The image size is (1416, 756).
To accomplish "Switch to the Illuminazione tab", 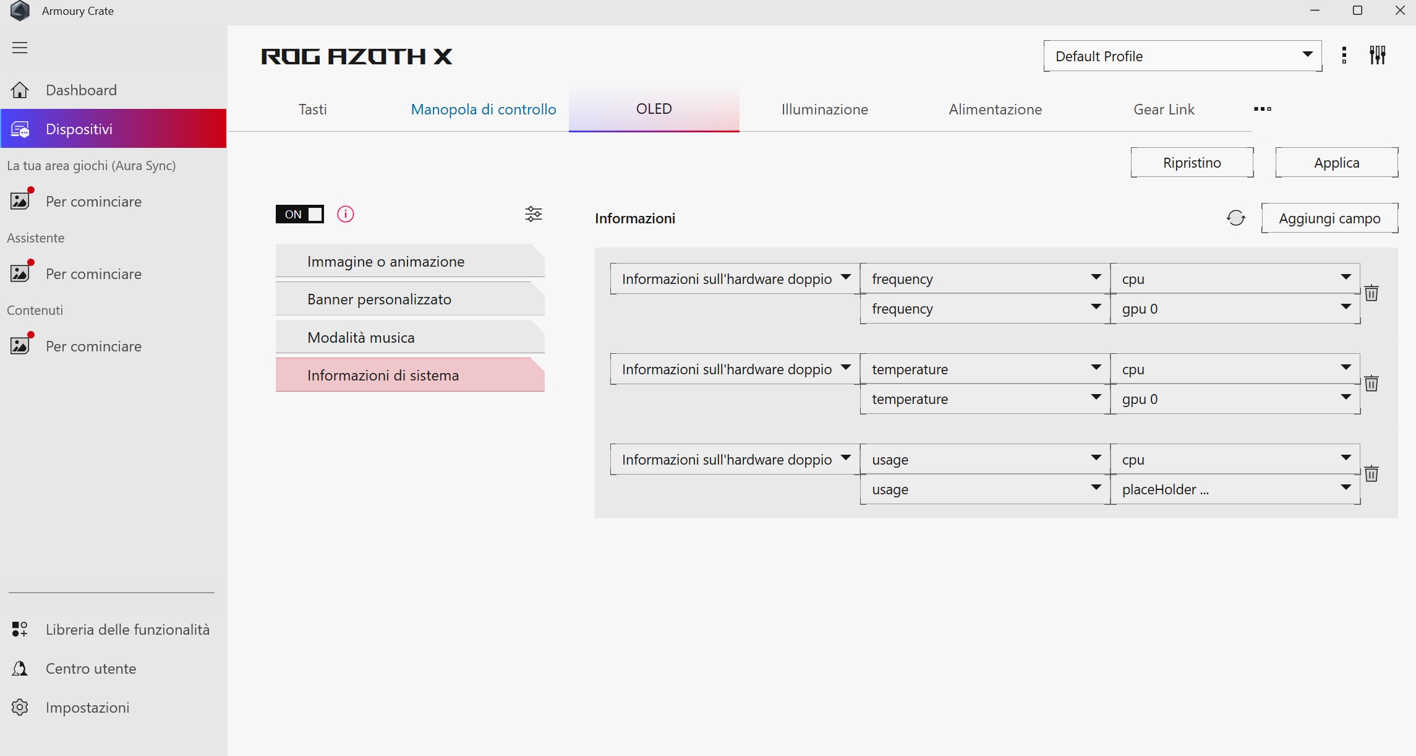I will tap(825, 110).
